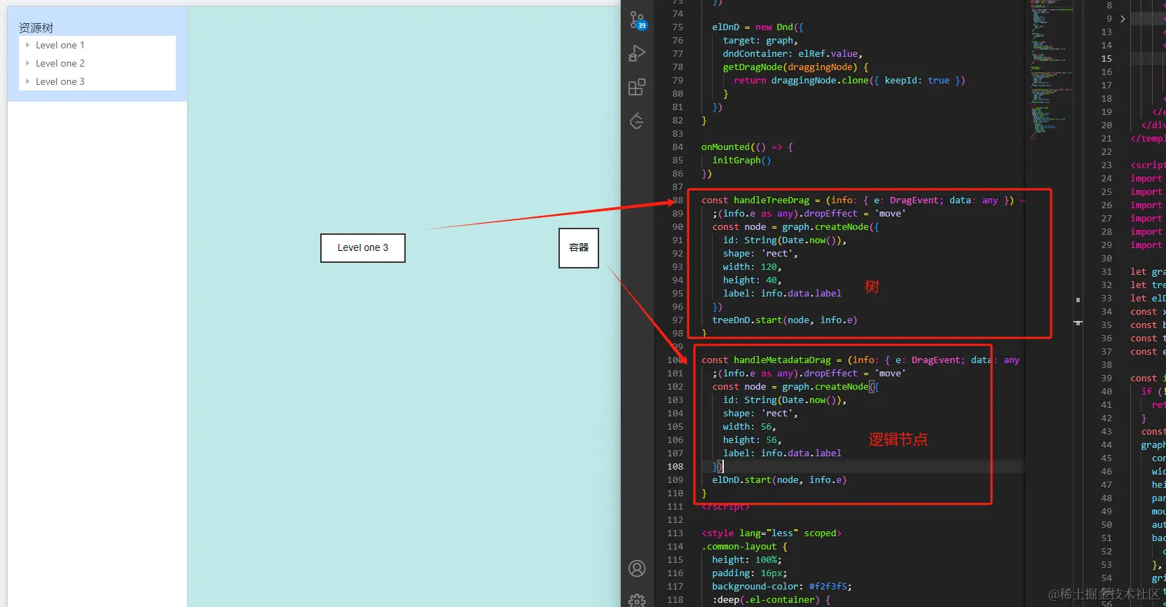The width and height of the screenshot is (1166, 607).
Task: Click line number 84 in the gutter
Action: 677,147
